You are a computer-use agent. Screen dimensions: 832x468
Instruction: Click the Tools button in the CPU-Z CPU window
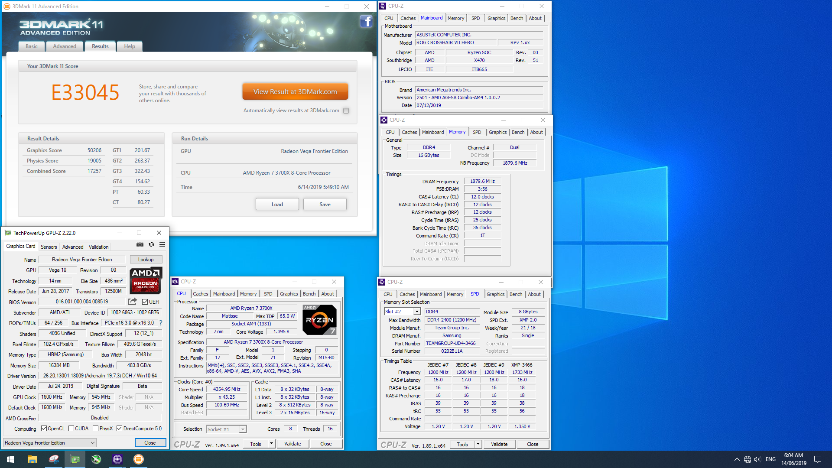(256, 444)
